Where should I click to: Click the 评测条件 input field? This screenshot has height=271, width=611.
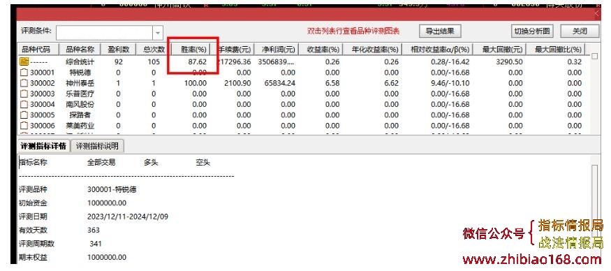(x=105, y=33)
